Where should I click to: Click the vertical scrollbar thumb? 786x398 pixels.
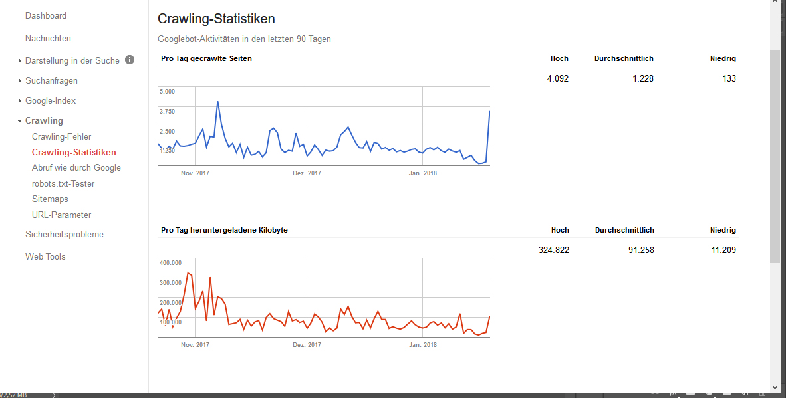click(x=775, y=156)
